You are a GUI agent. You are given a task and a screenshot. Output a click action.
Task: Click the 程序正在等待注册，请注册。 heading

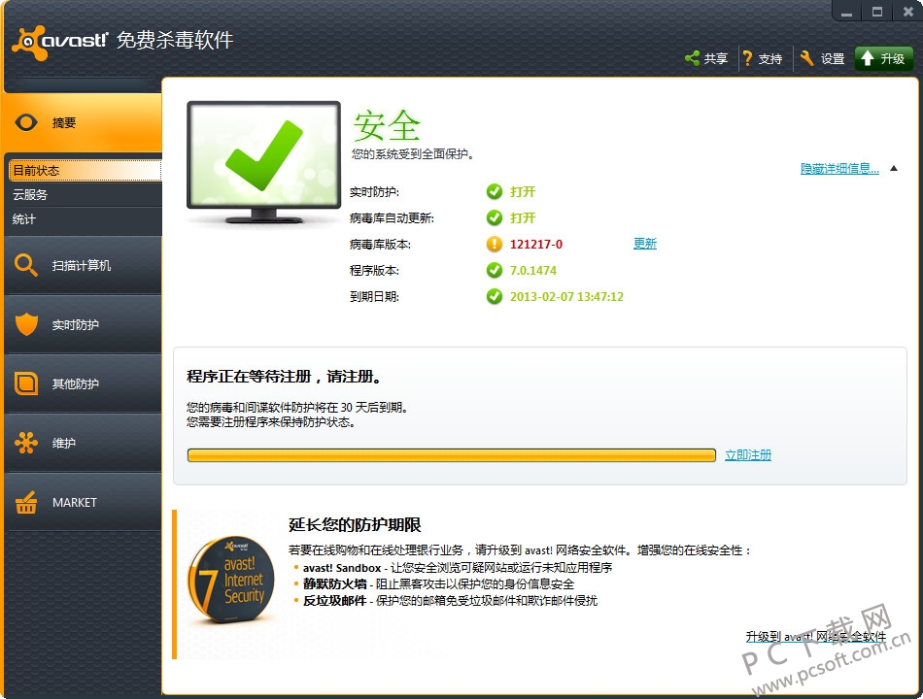point(285,377)
